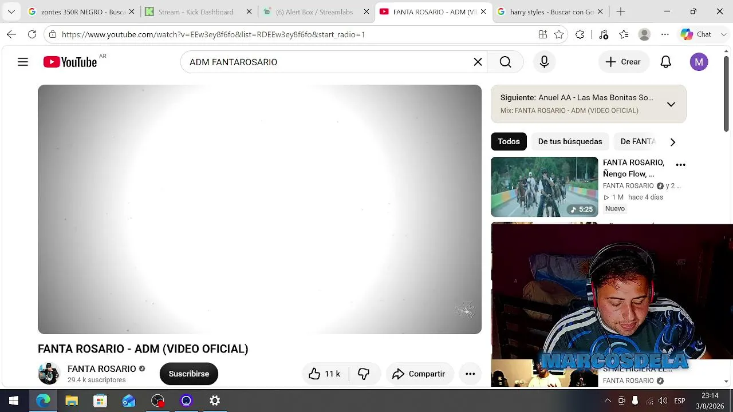The height and width of the screenshot is (412, 733).
Task: Show hidden system tray icons
Action: [x=608, y=401]
